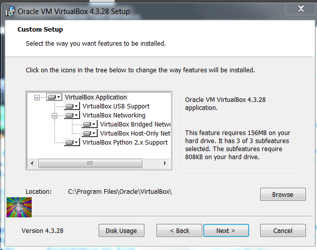317x250 pixels.
Task: Go back with the < Back button
Action: point(179,230)
